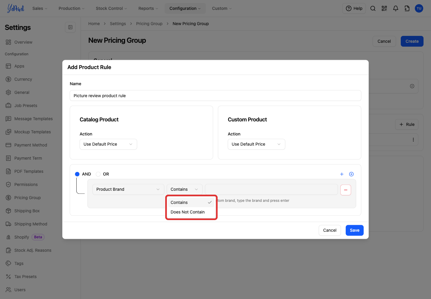431x299 pixels.
Task: Open Custom Product action dropdown
Action: (257, 144)
